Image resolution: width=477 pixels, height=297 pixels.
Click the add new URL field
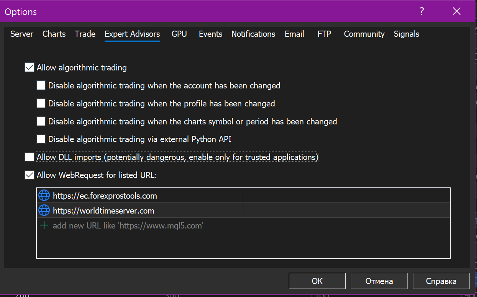click(x=128, y=226)
